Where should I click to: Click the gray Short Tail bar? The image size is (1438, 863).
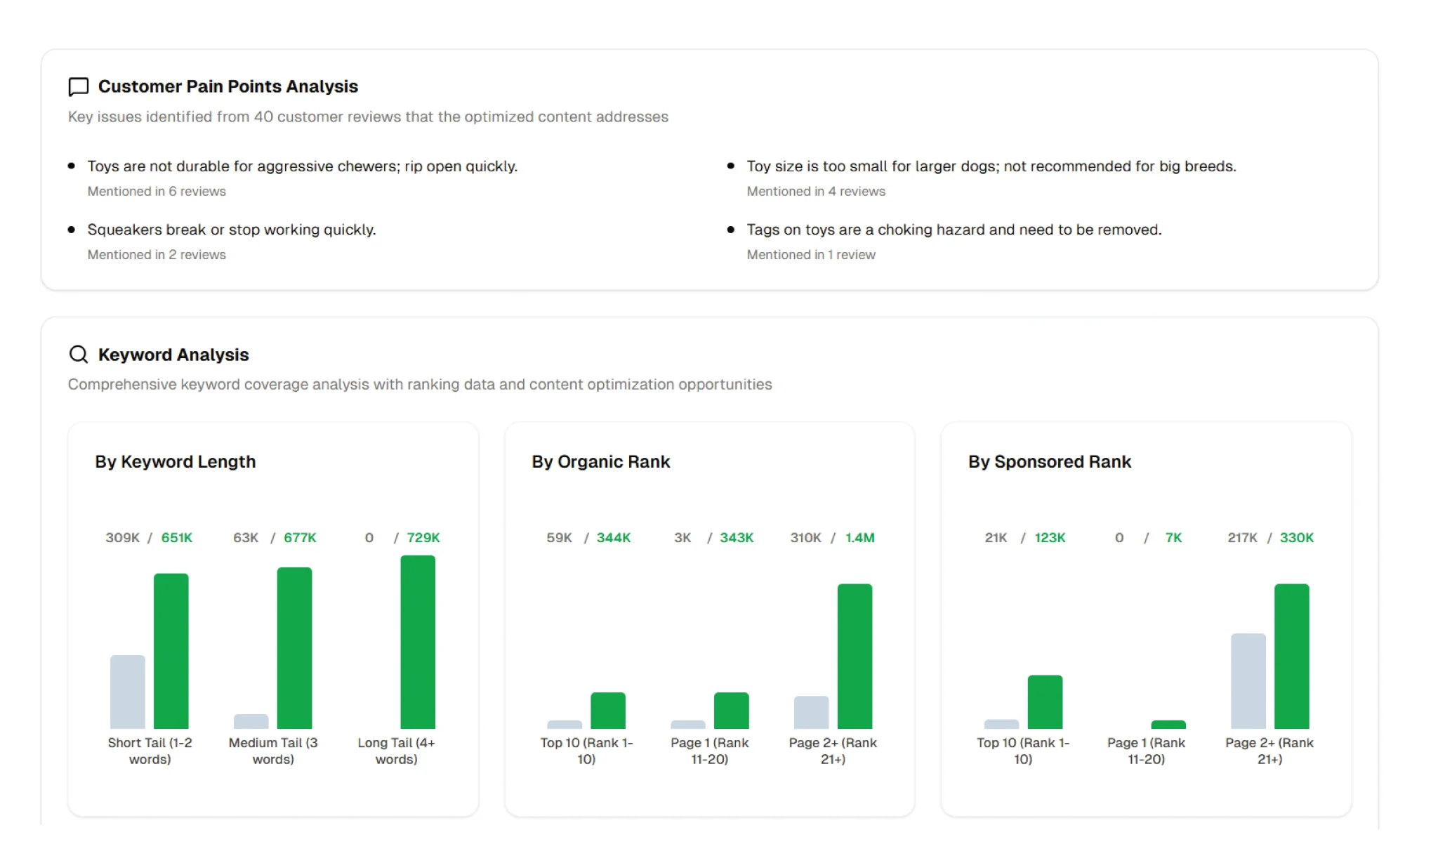click(x=128, y=692)
